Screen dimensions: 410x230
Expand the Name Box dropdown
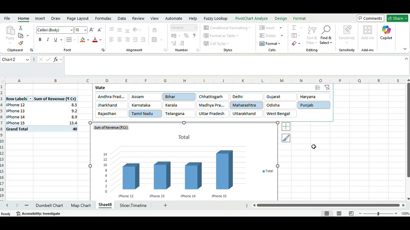coord(28,59)
